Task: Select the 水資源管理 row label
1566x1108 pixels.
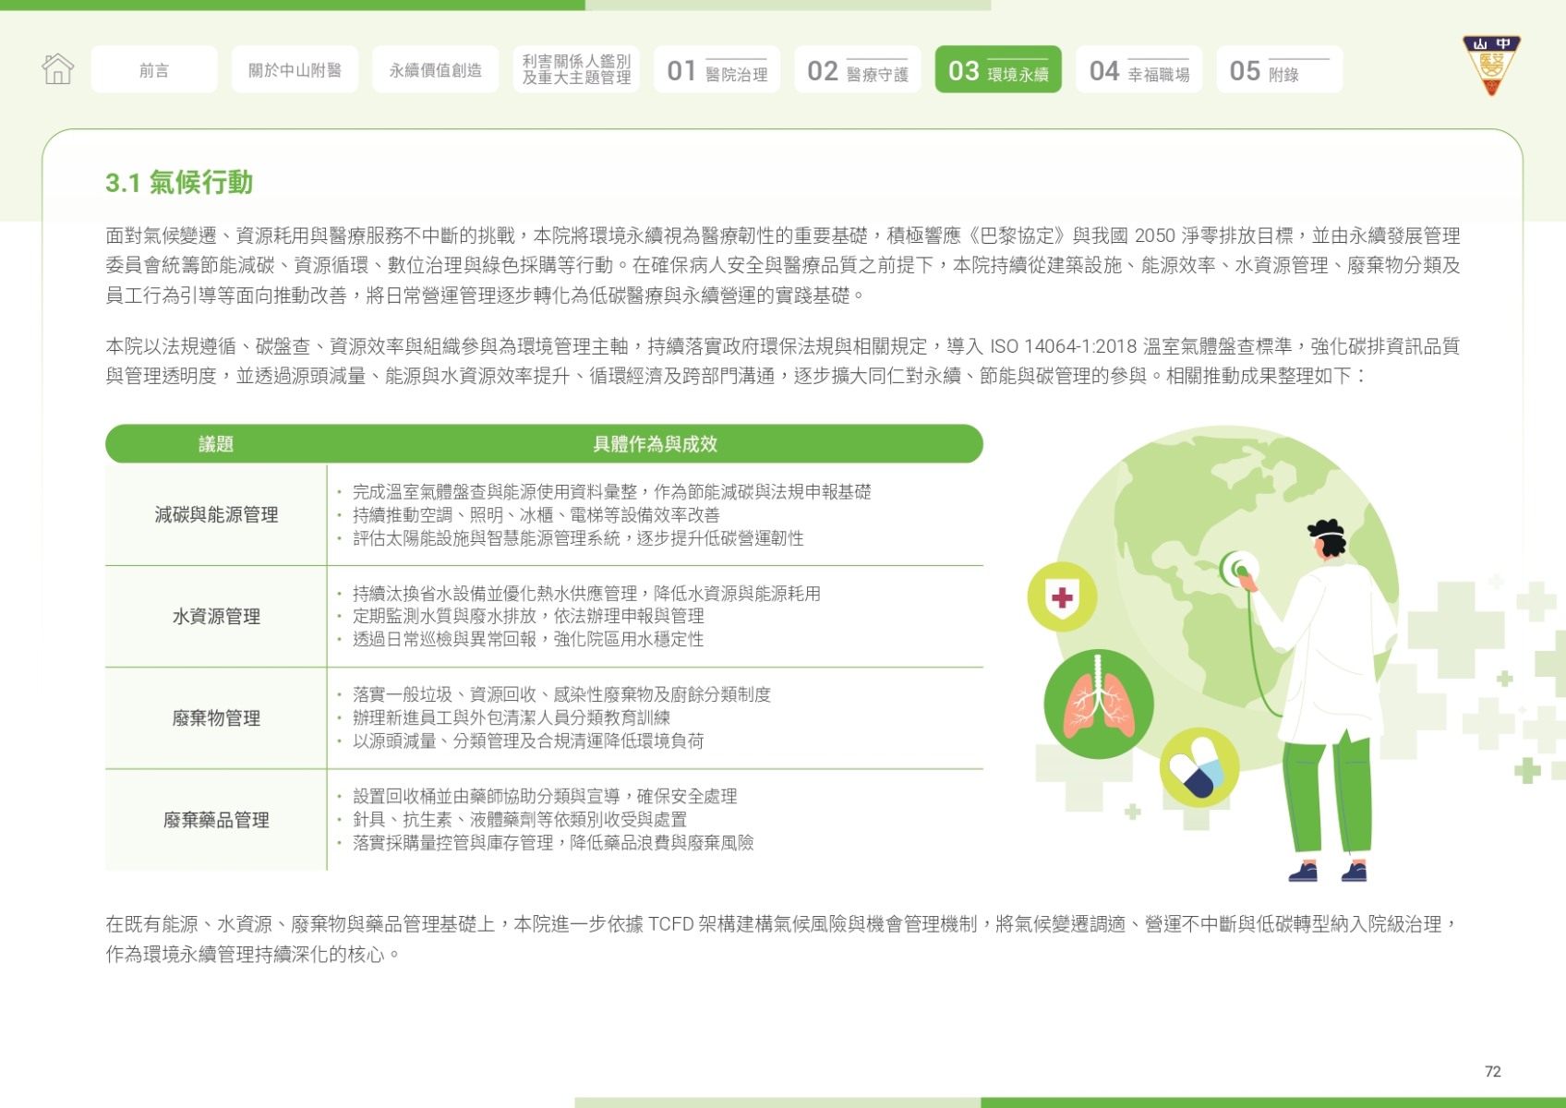Action: pyautogui.click(x=216, y=617)
